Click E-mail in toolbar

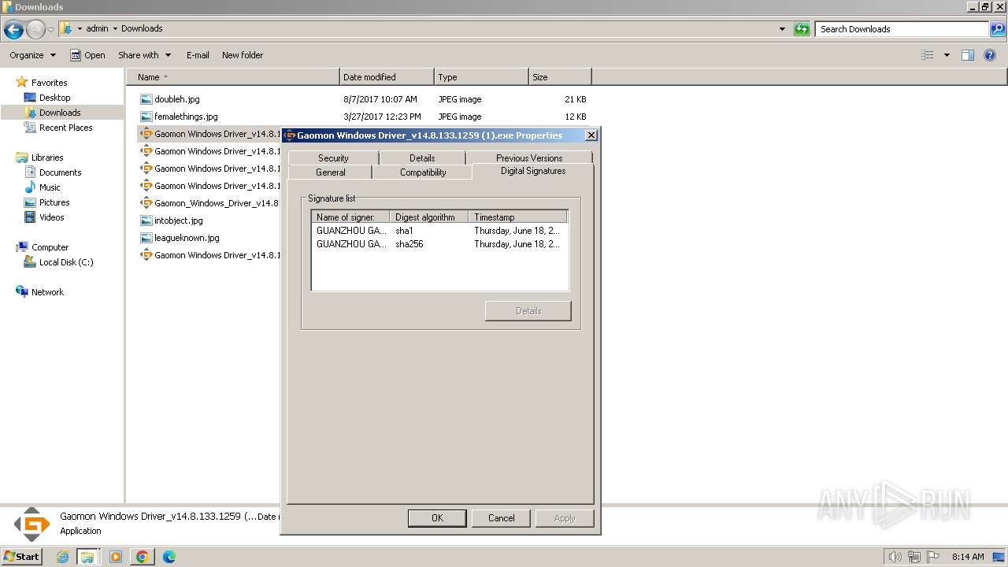pyautogui.click(x=198, y=55)
